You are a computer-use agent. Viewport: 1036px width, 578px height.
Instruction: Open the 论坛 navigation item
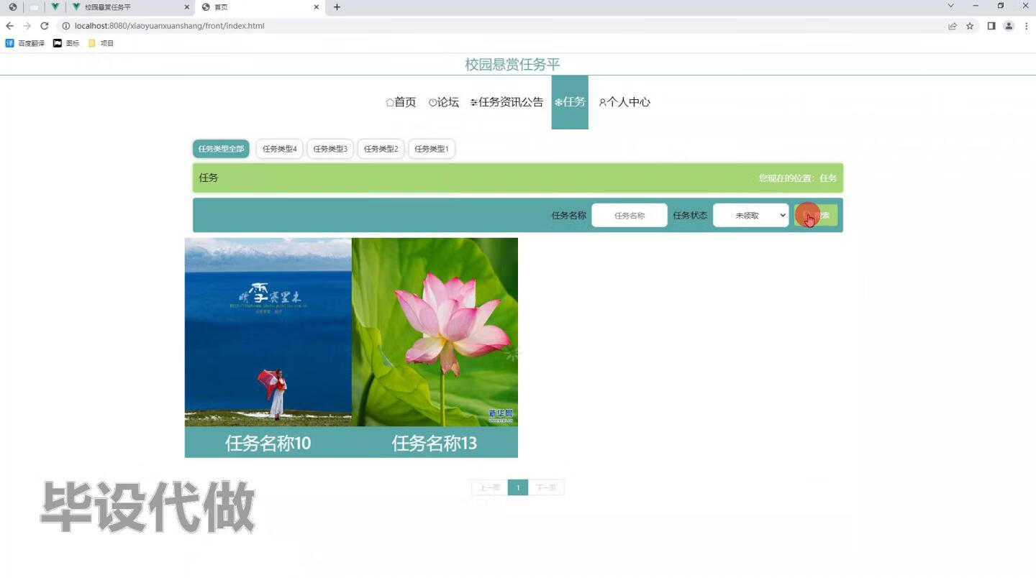point(443,102)
